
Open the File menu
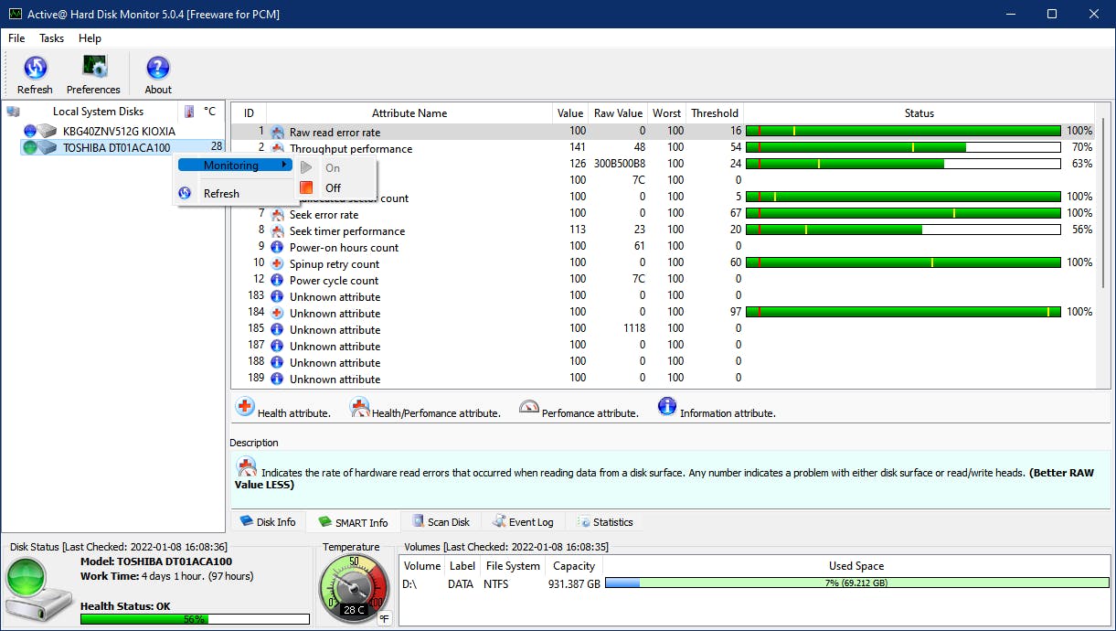tap(16, 38)
